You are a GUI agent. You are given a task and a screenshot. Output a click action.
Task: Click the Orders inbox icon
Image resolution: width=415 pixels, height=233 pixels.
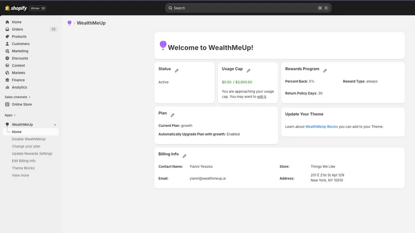(7, 30)
